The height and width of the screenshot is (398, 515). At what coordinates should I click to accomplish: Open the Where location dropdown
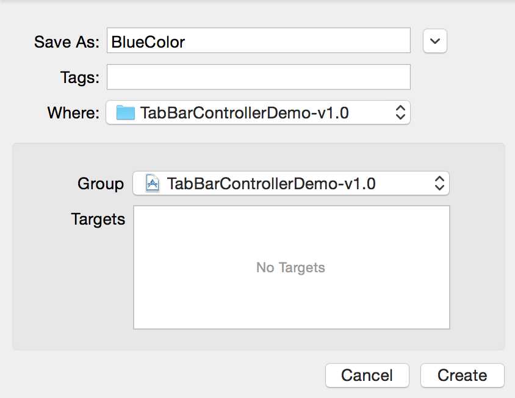pos(257,112)
